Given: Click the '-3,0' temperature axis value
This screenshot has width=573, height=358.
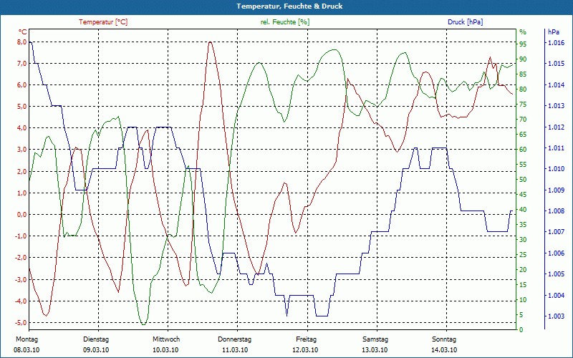Looking at the screenshot, I should click(x=21, y=279).
